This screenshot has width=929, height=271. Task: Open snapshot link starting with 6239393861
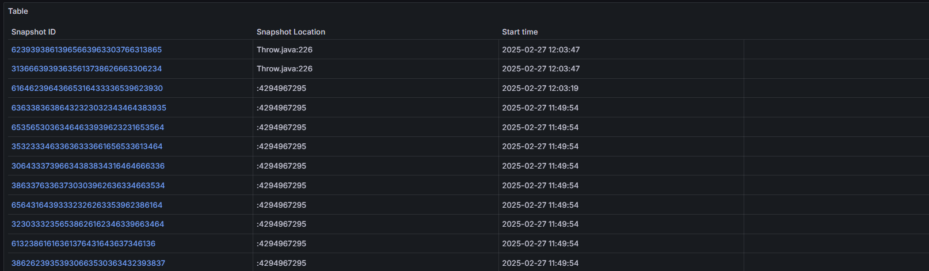tap(86, 50)
